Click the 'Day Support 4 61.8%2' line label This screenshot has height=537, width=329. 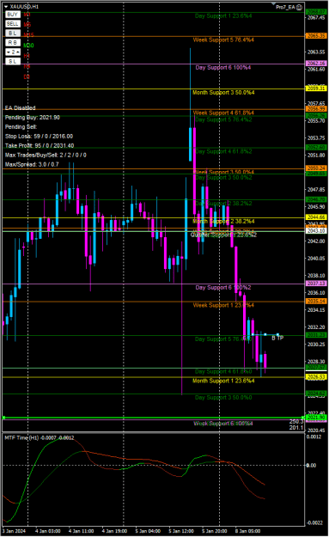[223, 151]
